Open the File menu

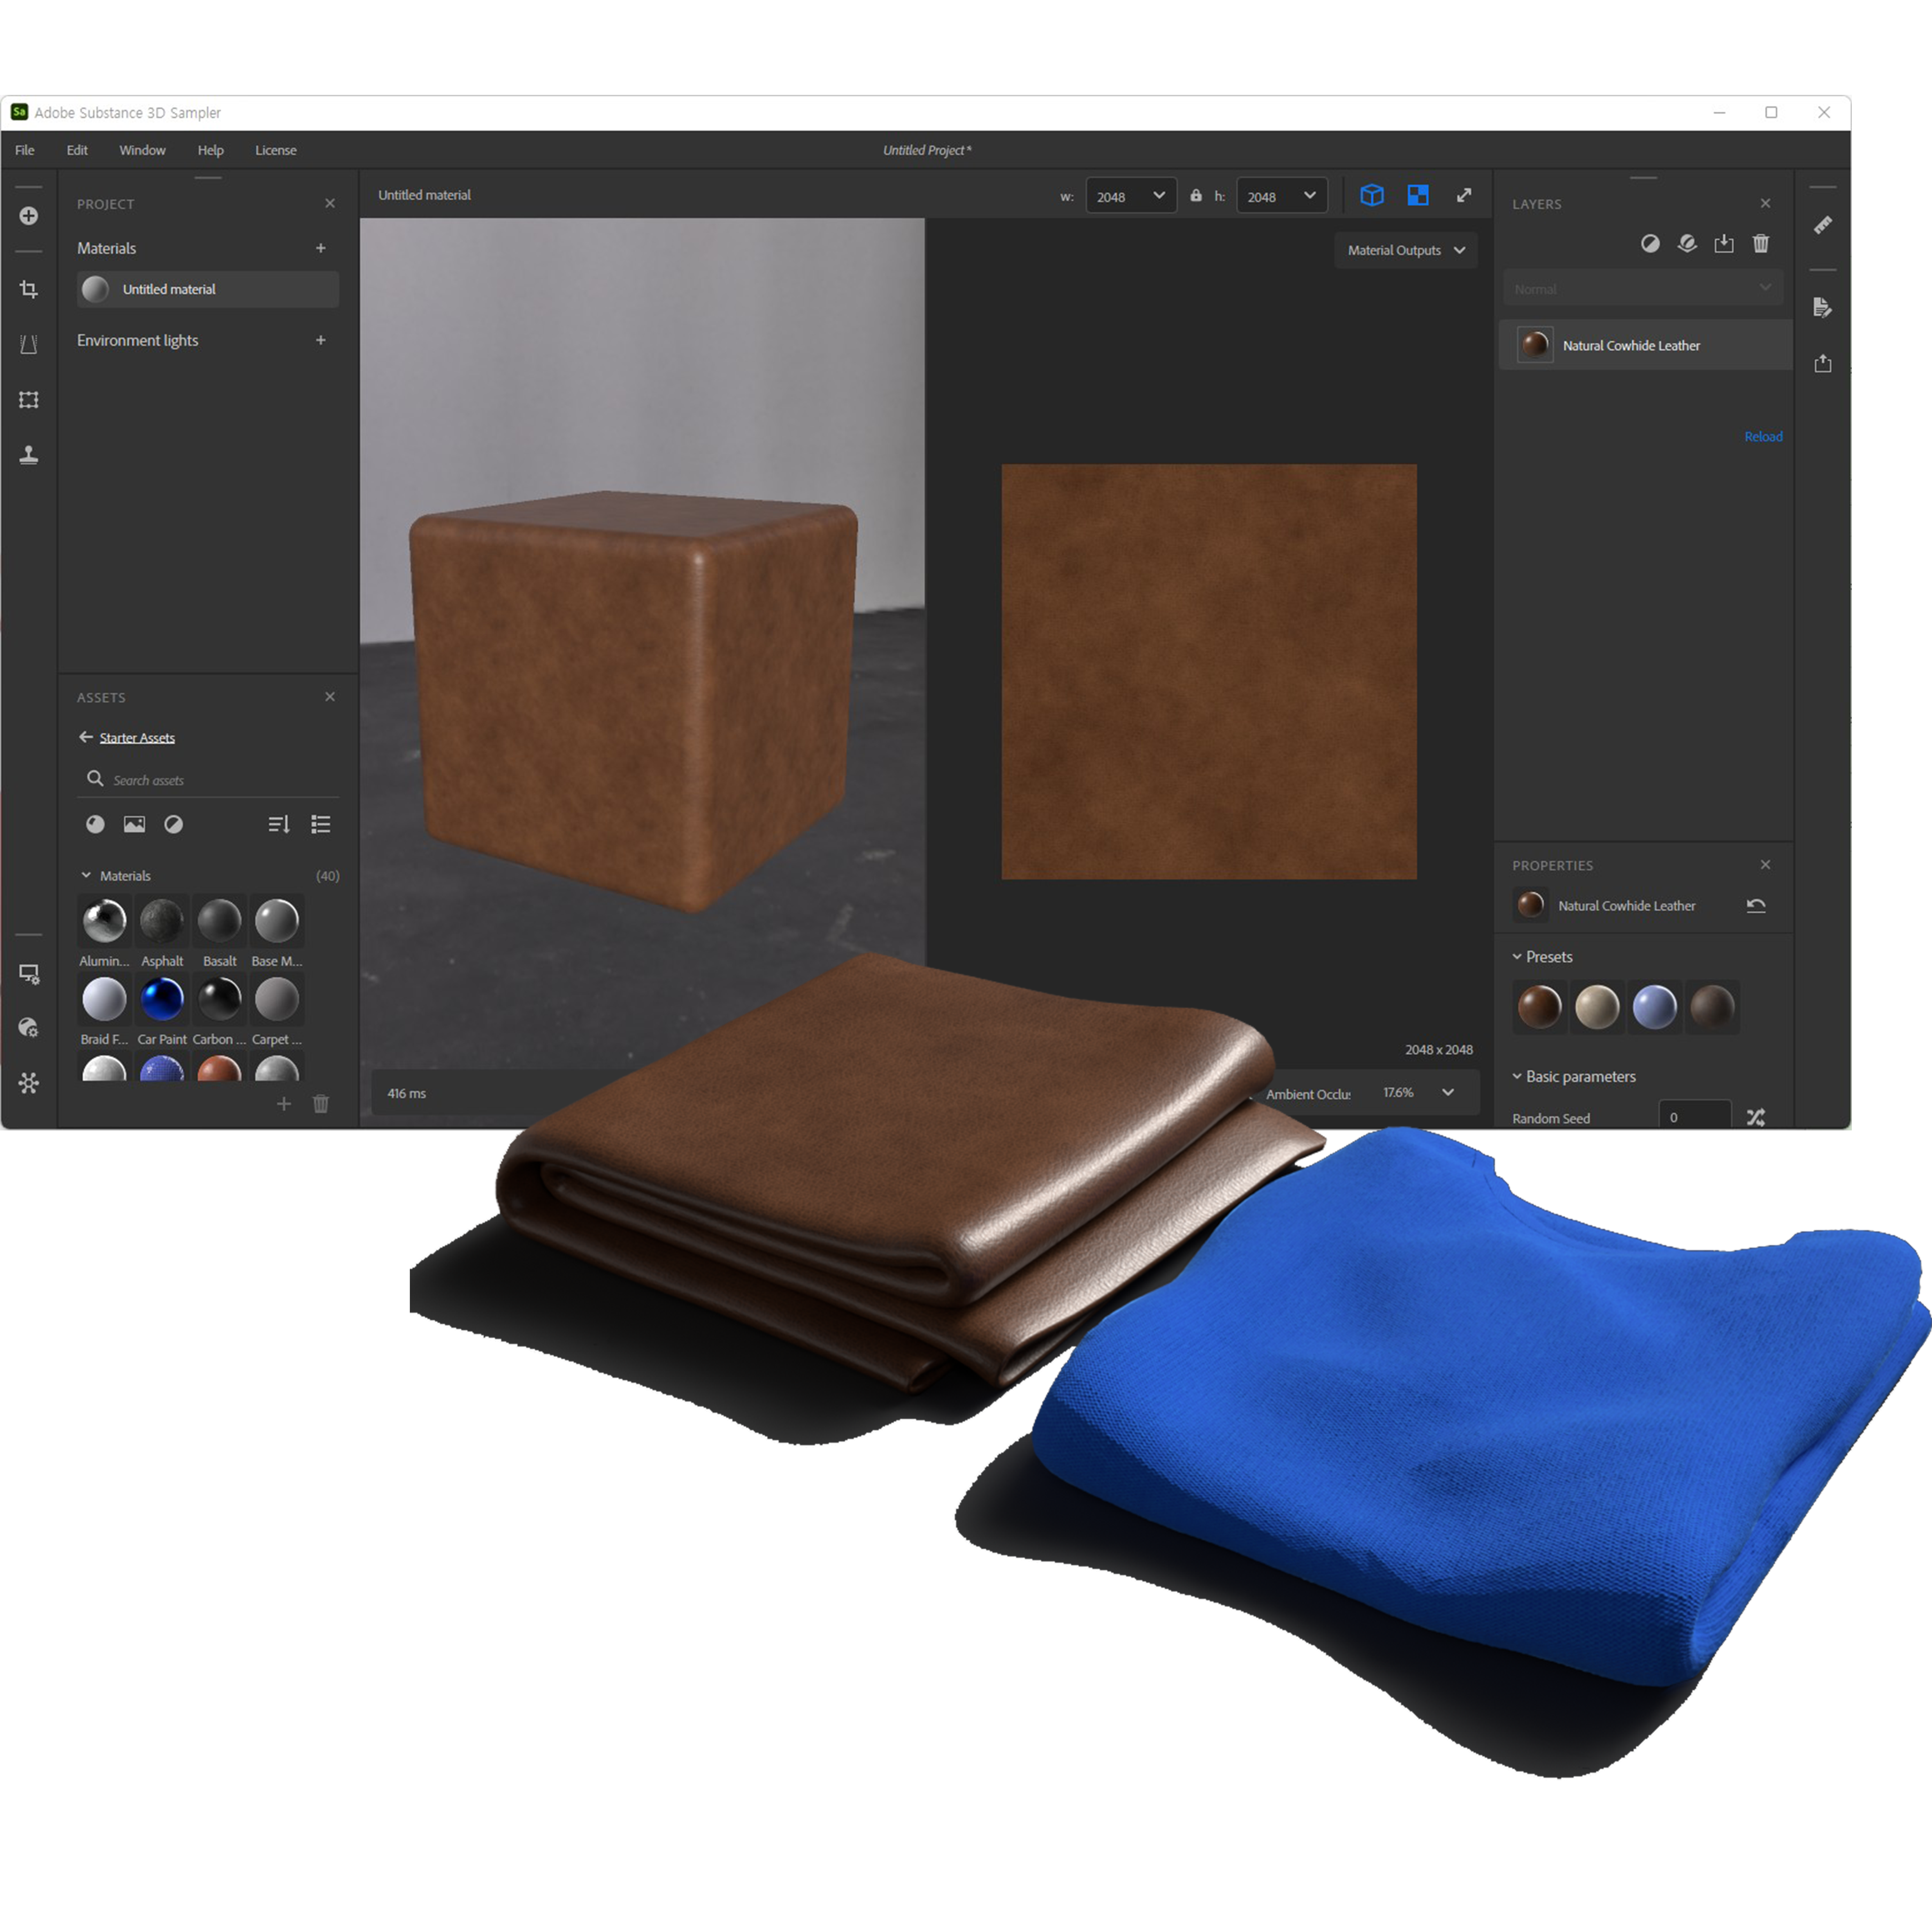click(25, 150)
